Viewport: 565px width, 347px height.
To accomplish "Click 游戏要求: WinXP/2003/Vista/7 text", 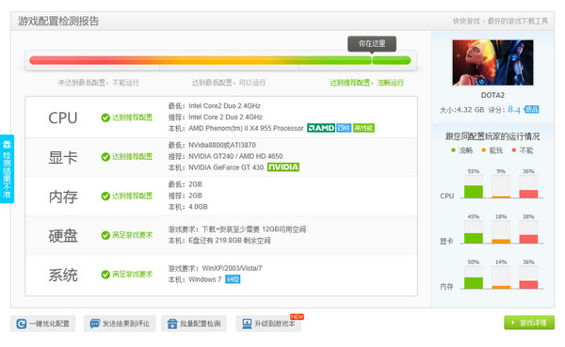I will 215,268.
